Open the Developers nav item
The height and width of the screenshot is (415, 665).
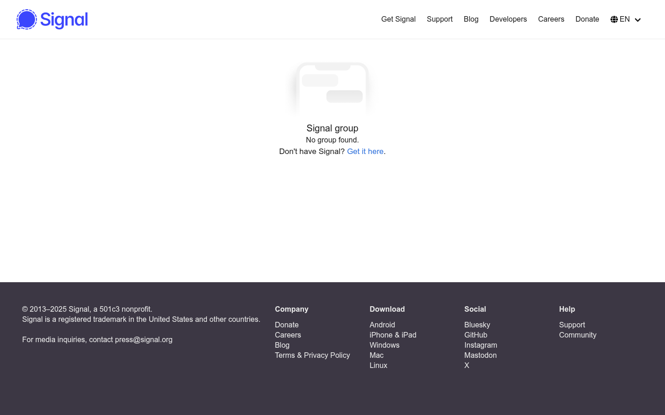pos(508,19)
